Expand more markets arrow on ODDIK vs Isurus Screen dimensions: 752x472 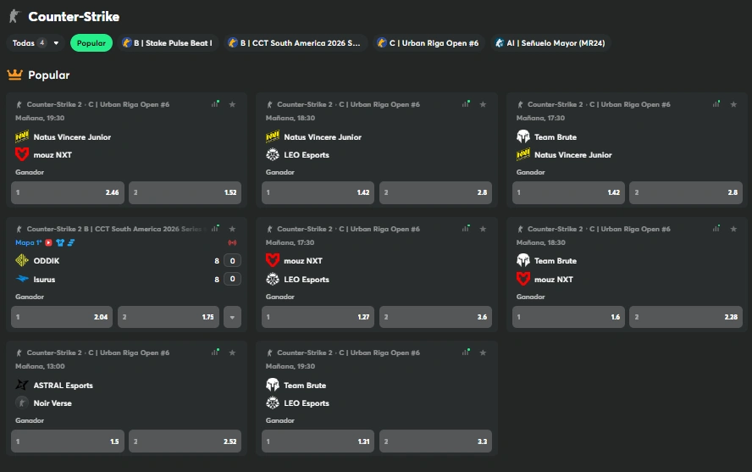(232, 317)
